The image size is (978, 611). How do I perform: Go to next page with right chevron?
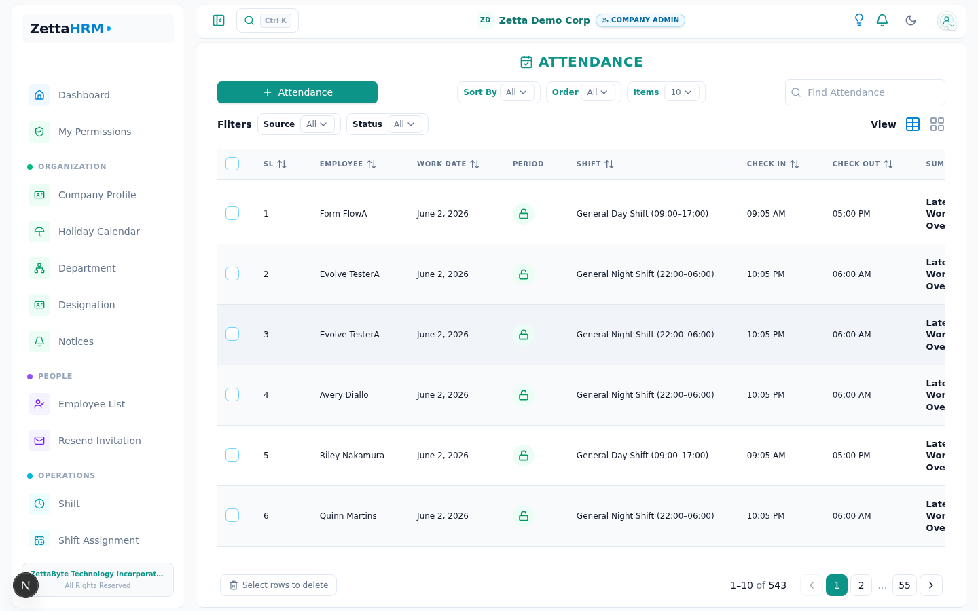pos(931,585)
